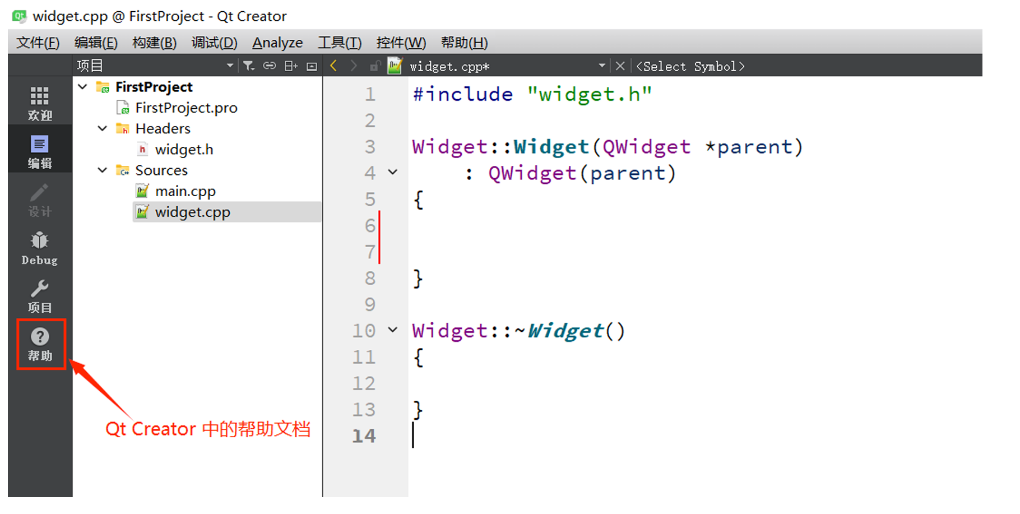Image resolution: width=1020 pixels, height=514 pixels.
Task: Fold the destructor block at line 10
Action: 393,330
